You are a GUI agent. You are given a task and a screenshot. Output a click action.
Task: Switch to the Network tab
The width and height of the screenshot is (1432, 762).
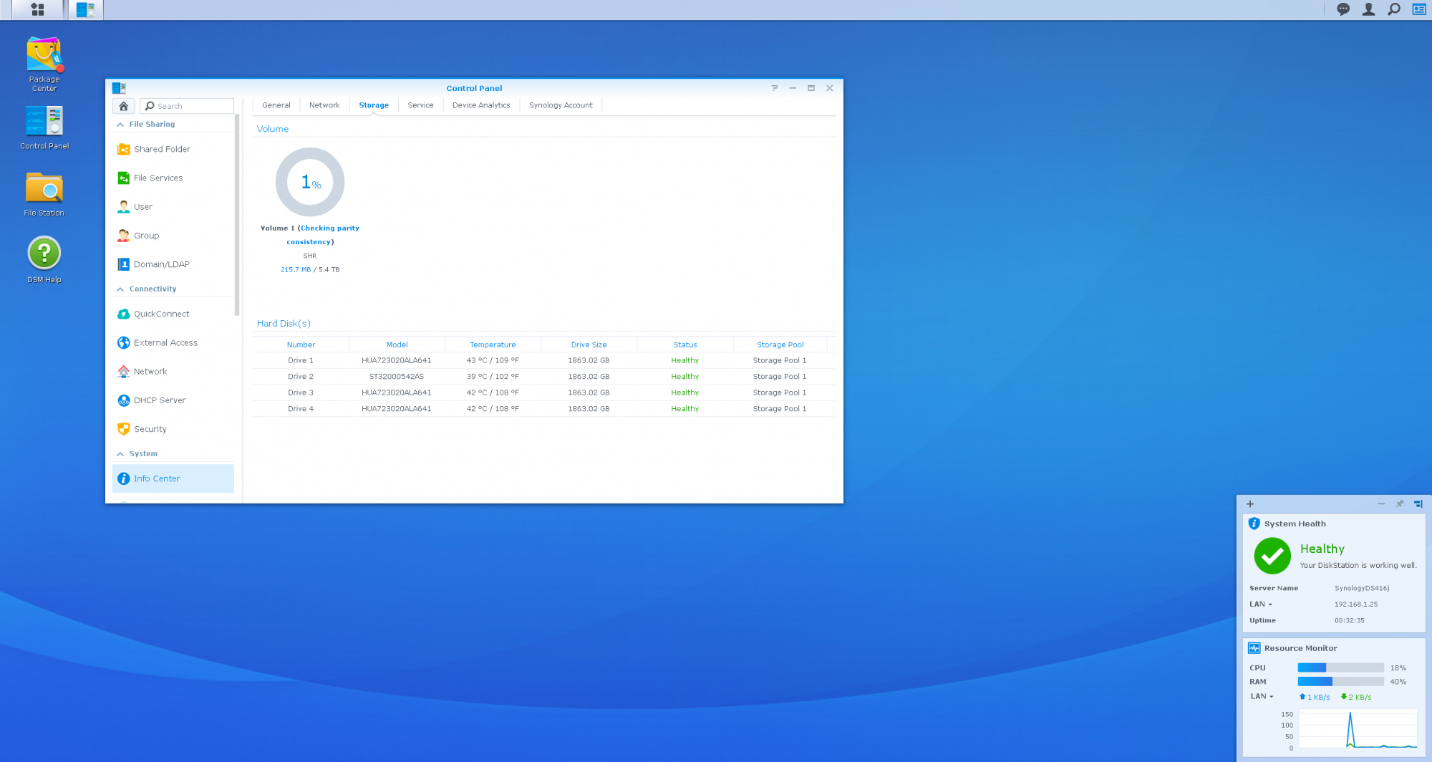click(x=324, y=105)
